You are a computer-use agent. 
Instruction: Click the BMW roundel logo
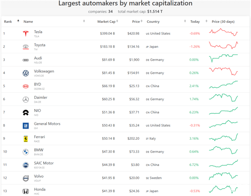tap(26, 152)
